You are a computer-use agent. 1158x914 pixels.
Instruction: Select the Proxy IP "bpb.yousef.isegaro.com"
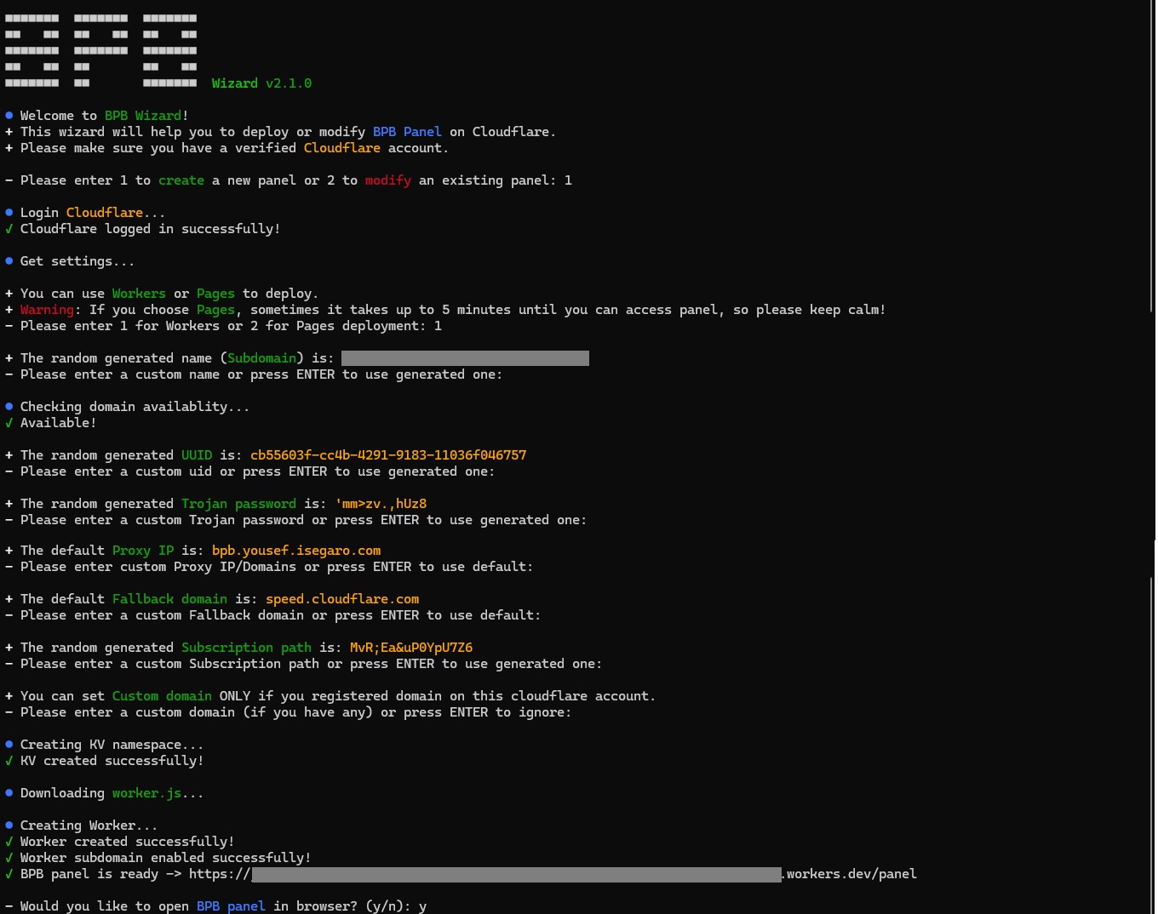pyautogui.click(x=296, y=550)
